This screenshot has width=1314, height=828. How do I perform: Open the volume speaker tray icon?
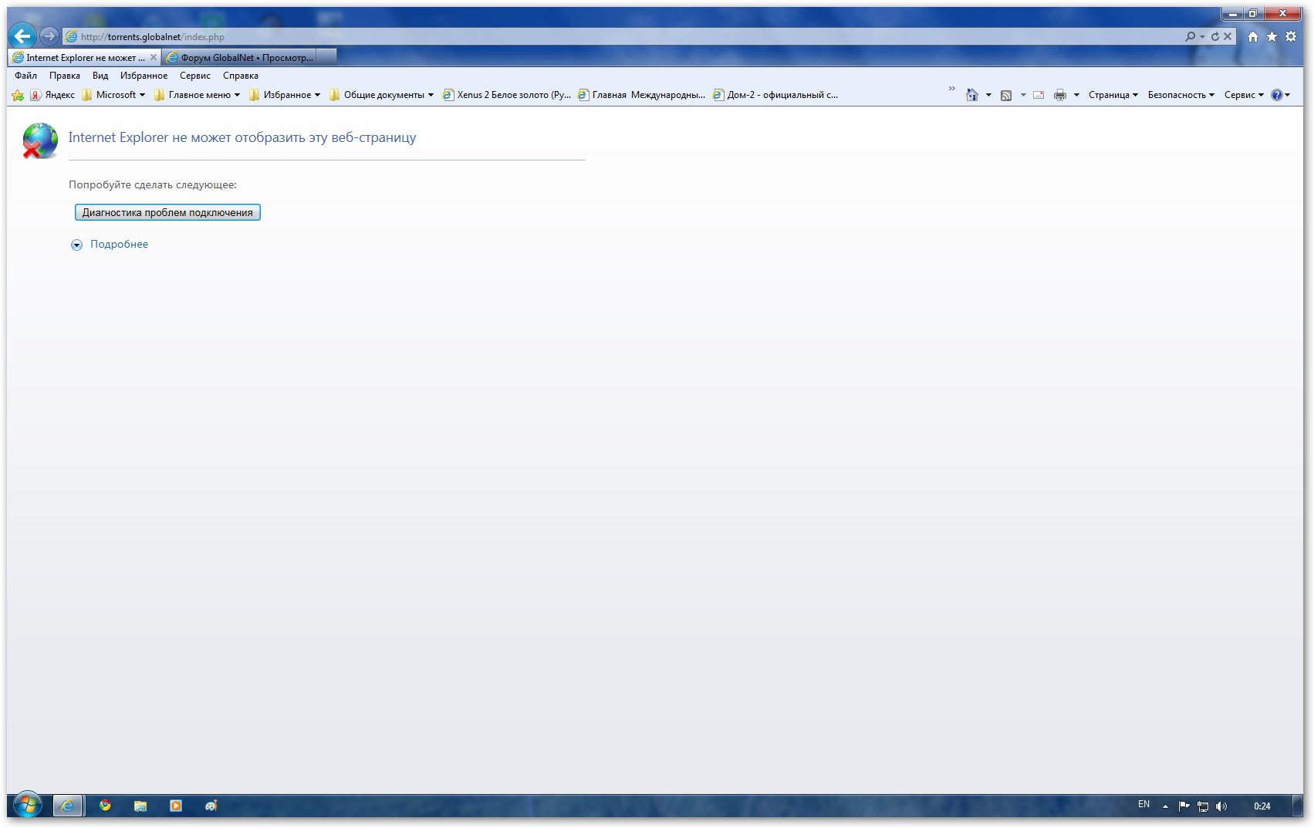[1221, 806]
